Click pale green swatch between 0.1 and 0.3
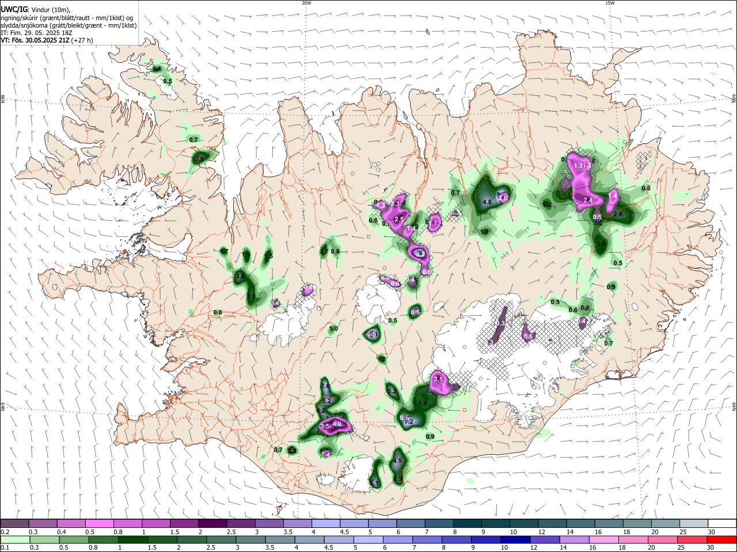 (15, 540)
